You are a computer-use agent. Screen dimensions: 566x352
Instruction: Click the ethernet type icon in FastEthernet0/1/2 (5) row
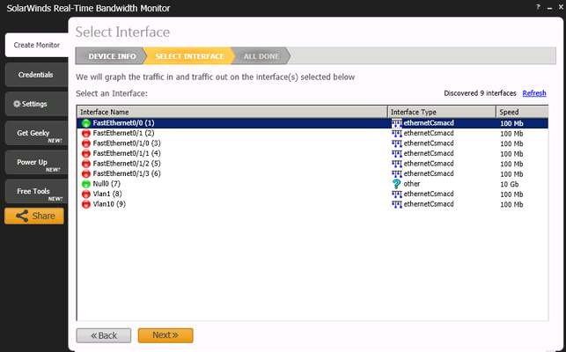pyautogui.click(x=397, y=164)
